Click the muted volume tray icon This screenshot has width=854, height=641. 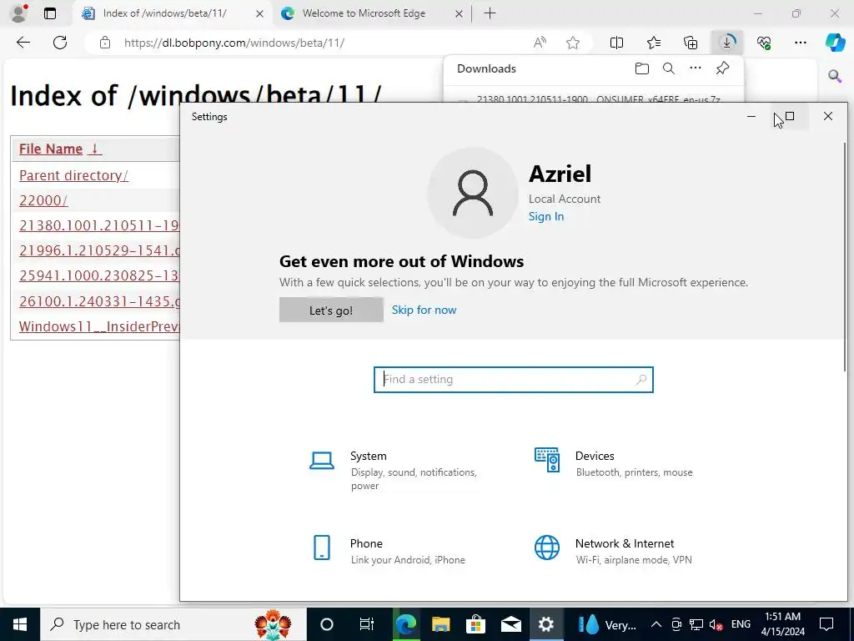coord(716,624)
